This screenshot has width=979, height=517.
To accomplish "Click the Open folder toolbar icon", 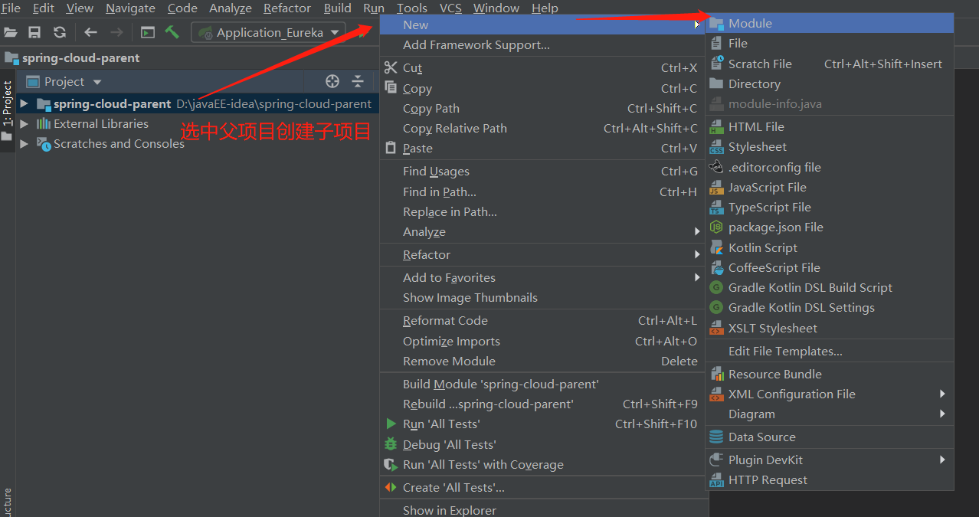I will [10, 32].
